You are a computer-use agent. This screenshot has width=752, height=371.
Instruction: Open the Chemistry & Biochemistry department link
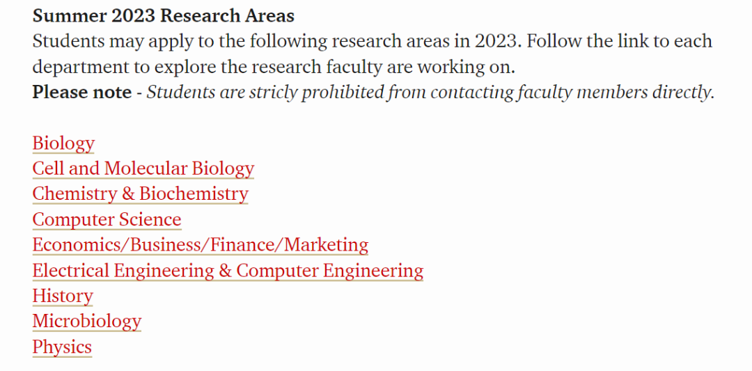click(140, 194)
